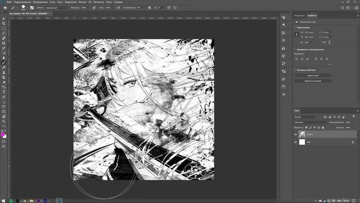Open the painting mode dropdown
360x203 pixels.
coord(56,7)
